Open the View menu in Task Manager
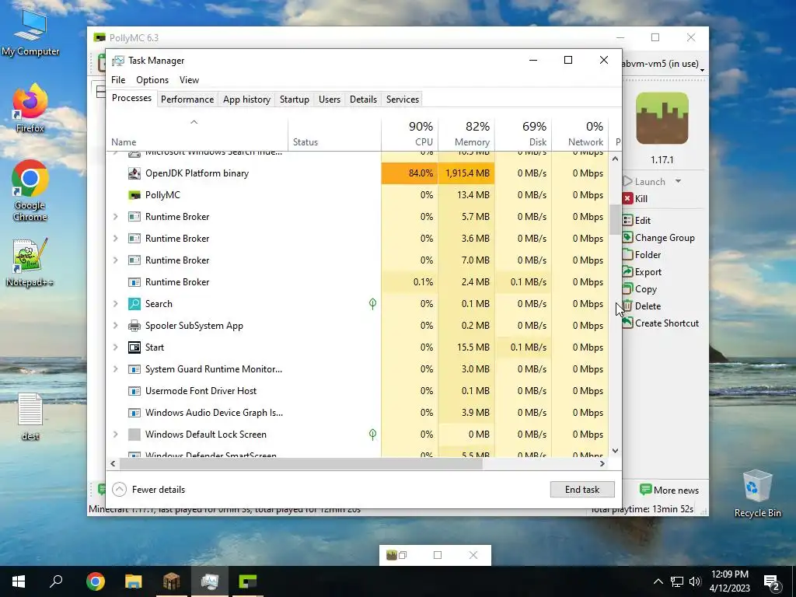 [189, 80]
